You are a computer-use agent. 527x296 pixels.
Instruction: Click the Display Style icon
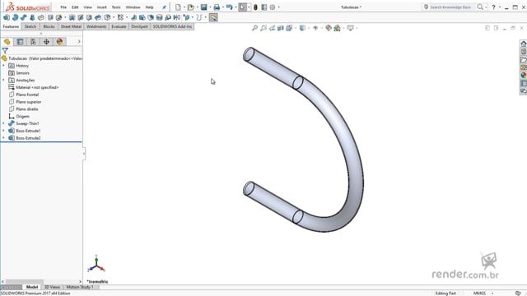click(302, 28)
